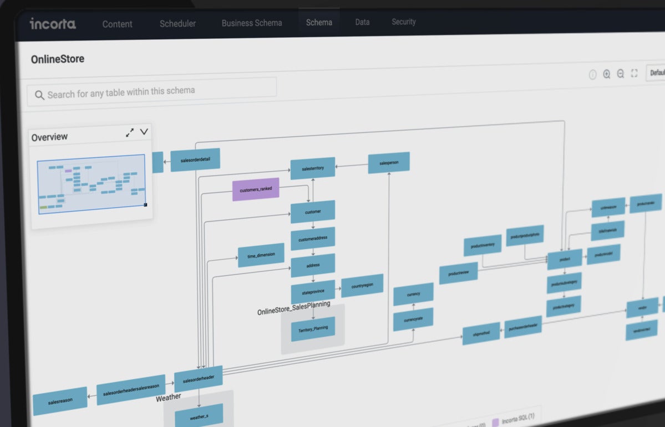Open the schema info icon
Screen dimensions: 665x427
592,75
